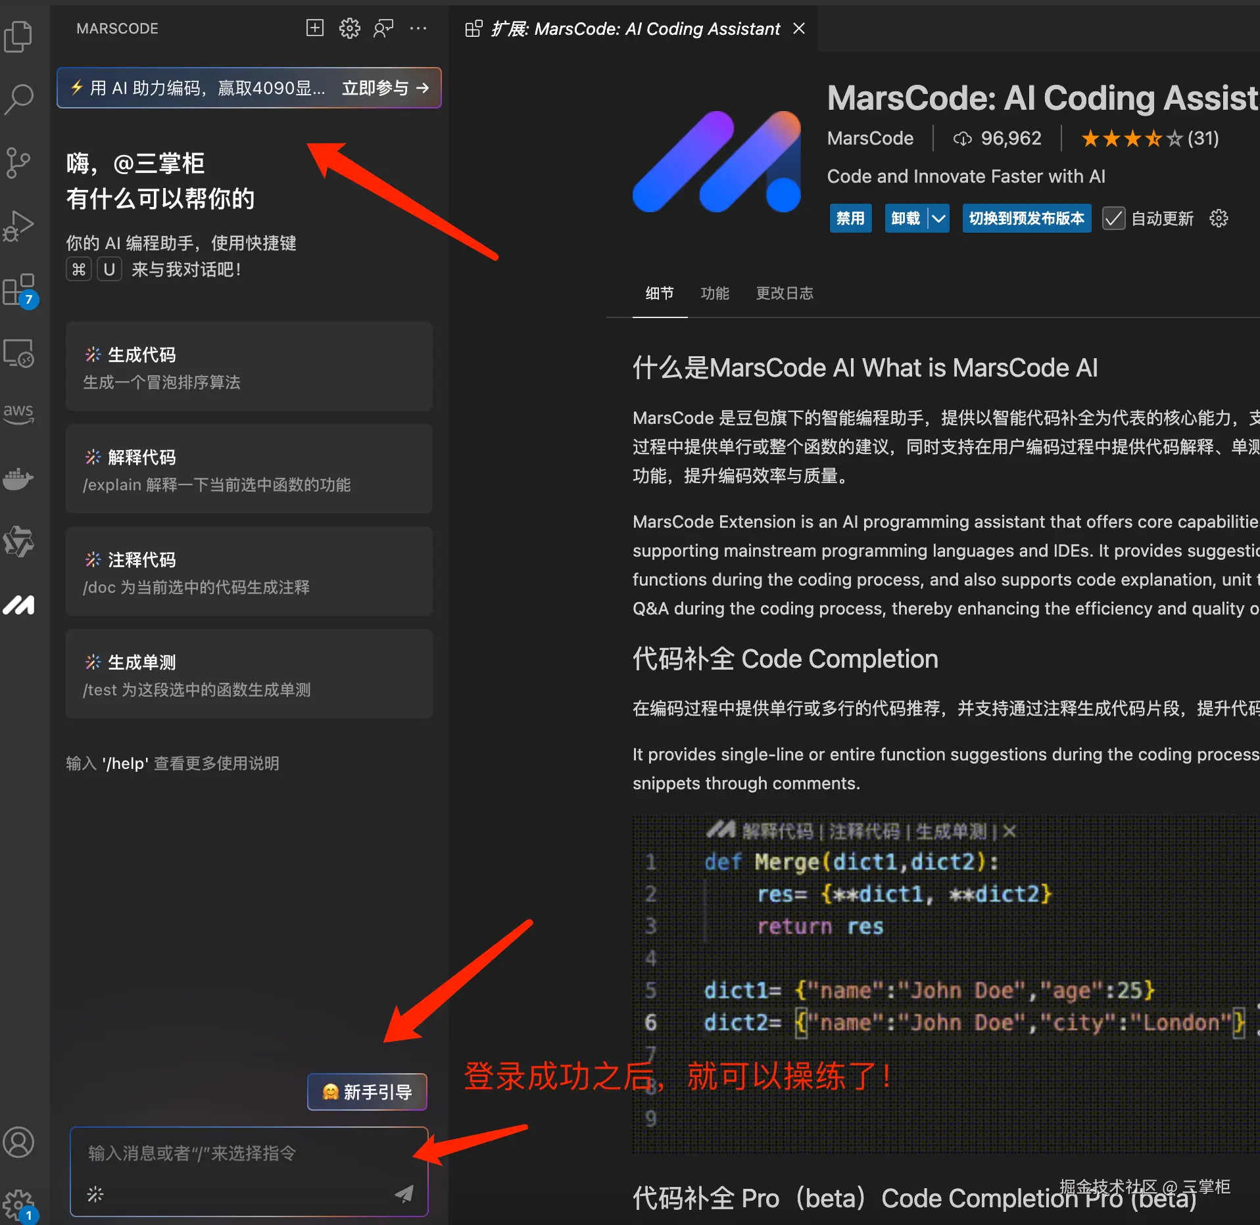
Task: Open the more actions ellipsis in MarsCode header
Action: point(418,28)
